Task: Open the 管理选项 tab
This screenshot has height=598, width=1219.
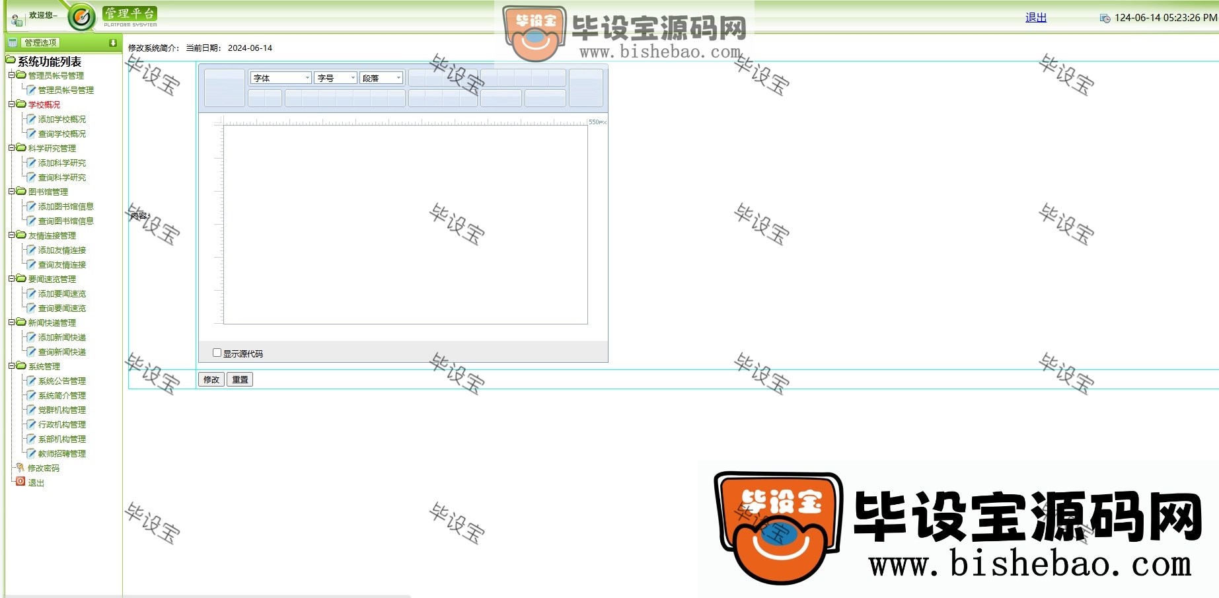Action: tap(40, 42)
